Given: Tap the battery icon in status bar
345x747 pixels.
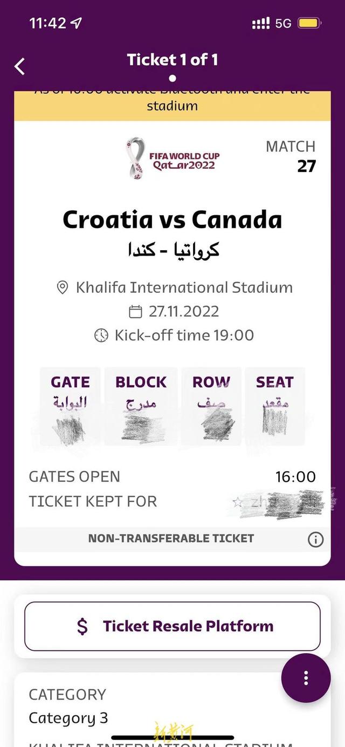Looking at the screenshot, I should pos(309,23).
